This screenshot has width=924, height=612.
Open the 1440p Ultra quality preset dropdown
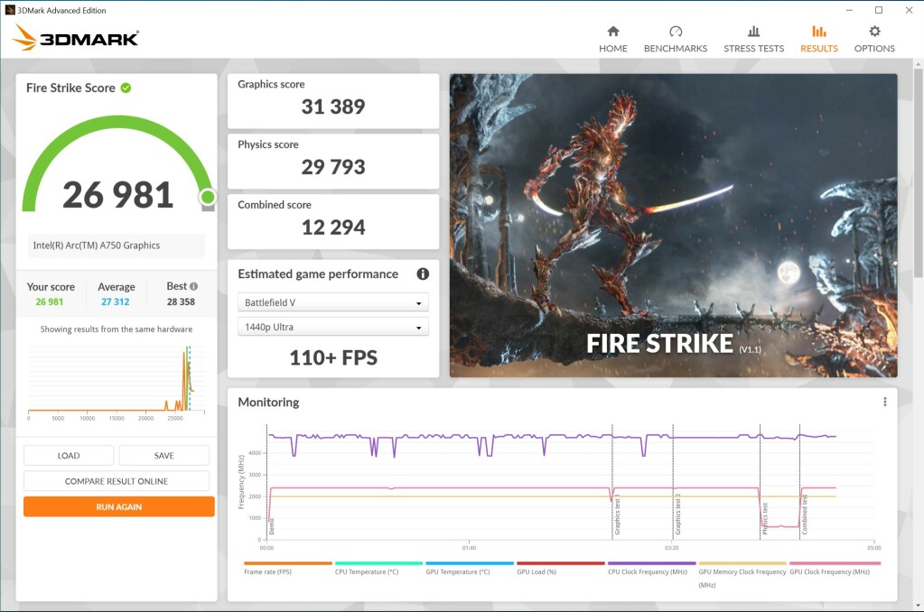332,327
